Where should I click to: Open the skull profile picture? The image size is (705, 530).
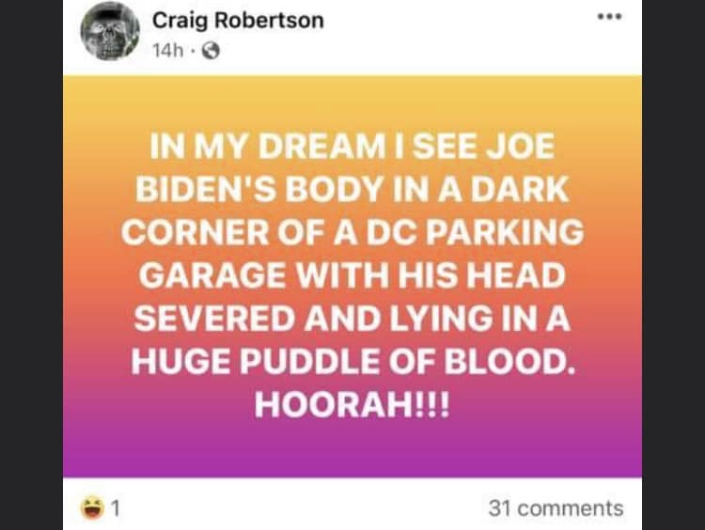point(110,31)
